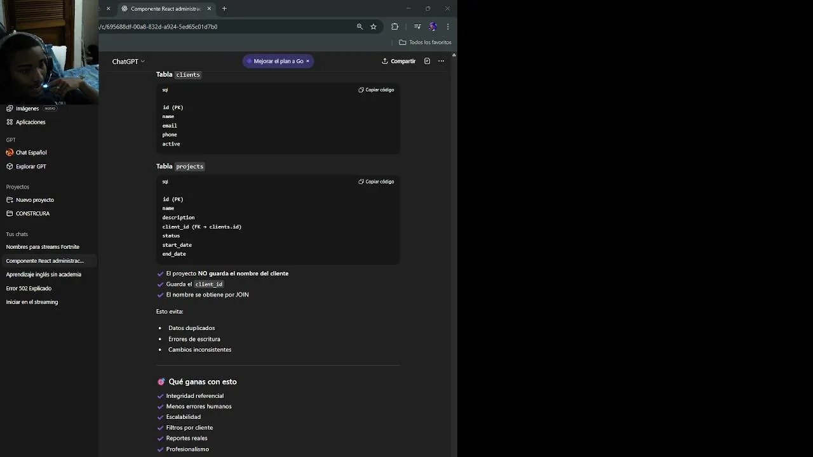This screenshot has width=813, height=457.
Task: Click the 'Tabla projects' heading
Action: (x=180, y=166)
